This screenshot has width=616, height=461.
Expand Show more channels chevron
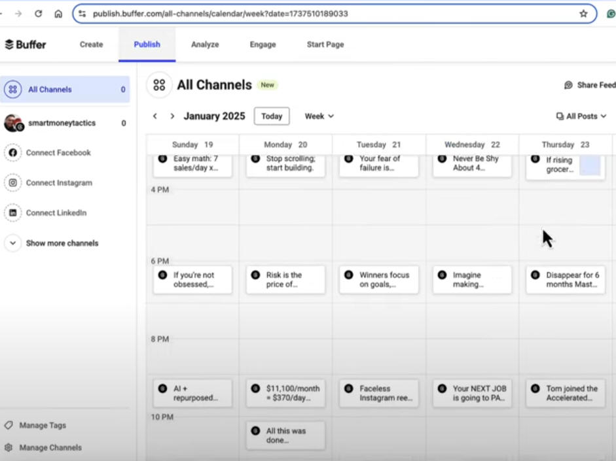click(12, 243)
